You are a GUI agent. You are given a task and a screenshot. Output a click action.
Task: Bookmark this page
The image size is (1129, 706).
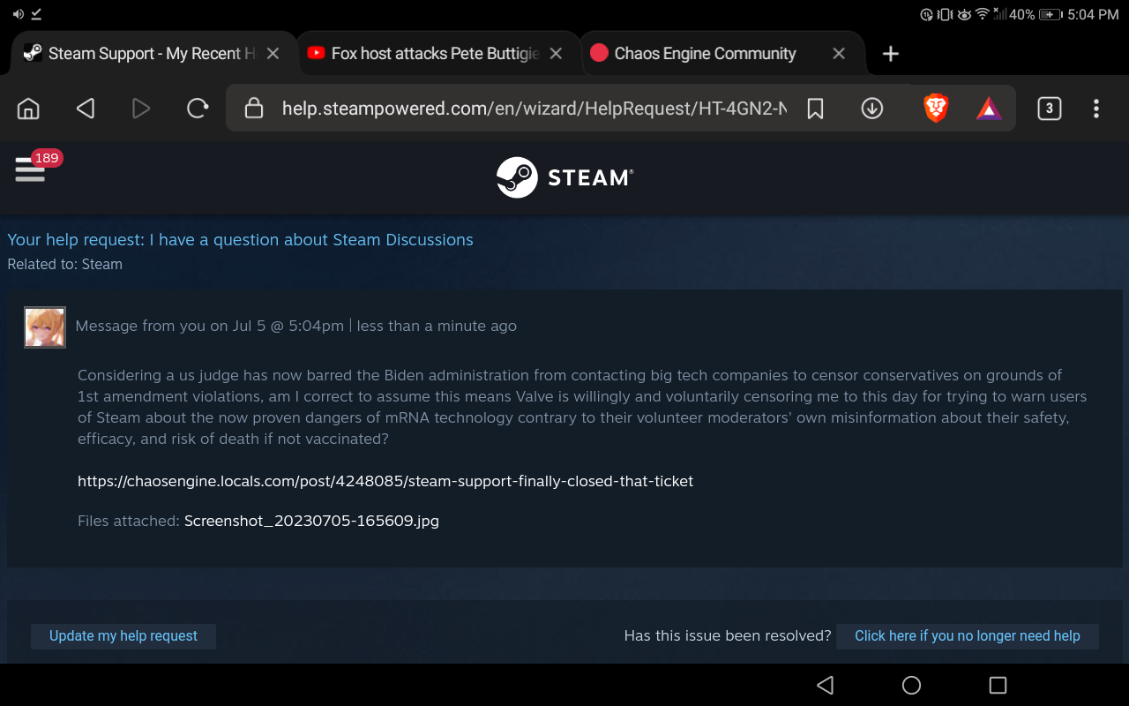coord(815,108)
